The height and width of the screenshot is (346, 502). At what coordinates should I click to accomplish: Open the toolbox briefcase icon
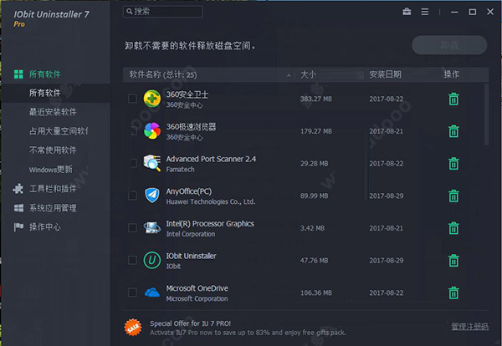(x=407, y=12)
